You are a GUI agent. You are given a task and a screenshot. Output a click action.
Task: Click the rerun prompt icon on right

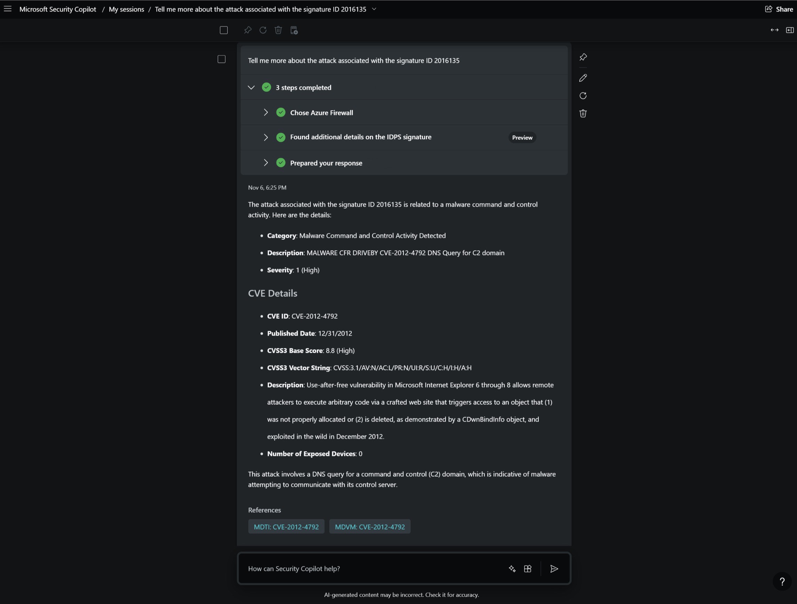click(x=583, y=96)
